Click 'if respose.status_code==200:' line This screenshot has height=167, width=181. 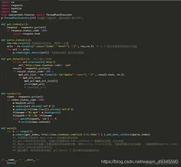pos(27,30)
